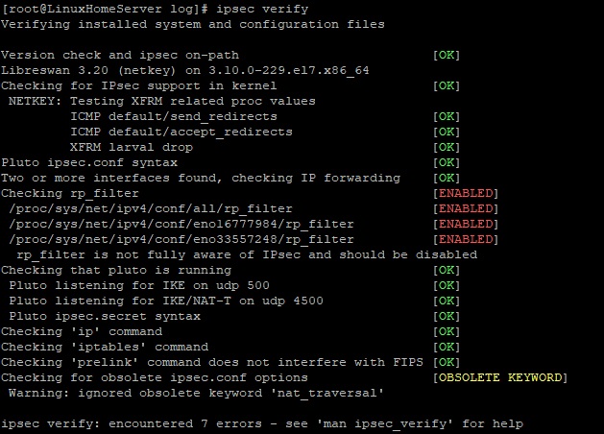Click OK status for Pluto ipsec.secret syntax

coord(447,317)
